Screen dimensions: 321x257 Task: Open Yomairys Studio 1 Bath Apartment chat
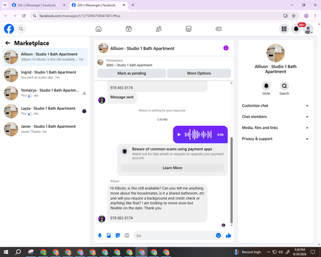click(45, 93)
